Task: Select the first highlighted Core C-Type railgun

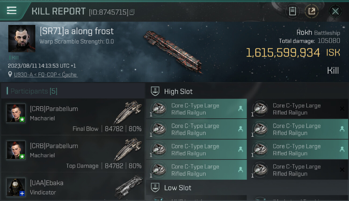Action: (x=196, y=109)
